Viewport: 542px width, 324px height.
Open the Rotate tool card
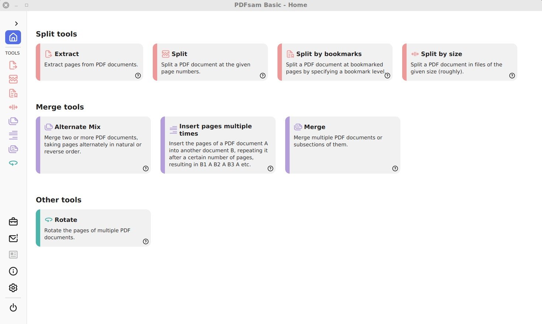(x=93, y=228)
